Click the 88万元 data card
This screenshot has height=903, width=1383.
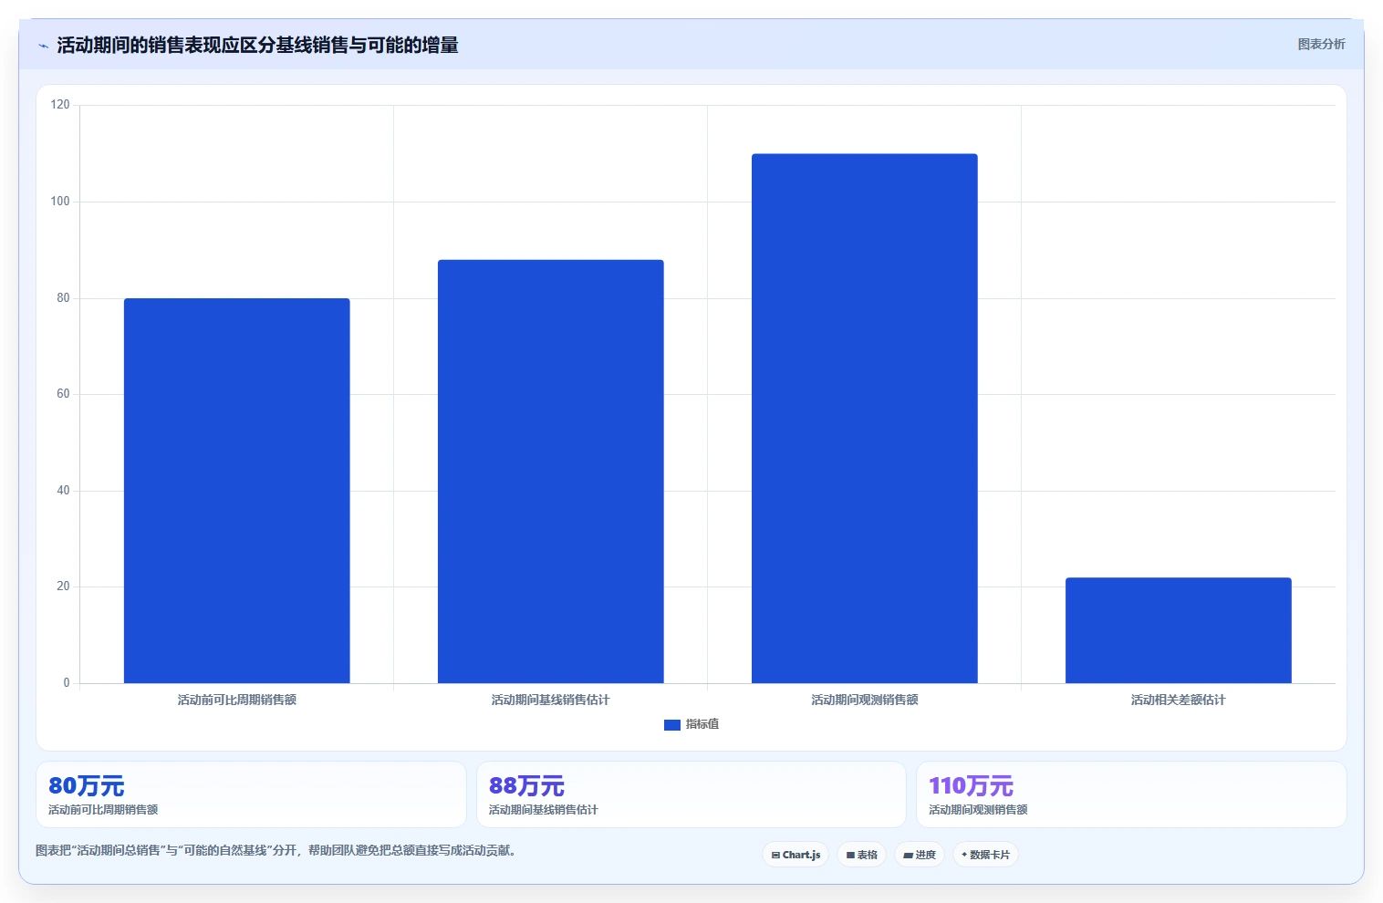[691, 794]
